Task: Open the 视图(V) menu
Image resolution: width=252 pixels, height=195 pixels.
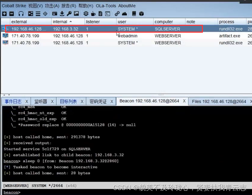Action: (x=35, y=6)
